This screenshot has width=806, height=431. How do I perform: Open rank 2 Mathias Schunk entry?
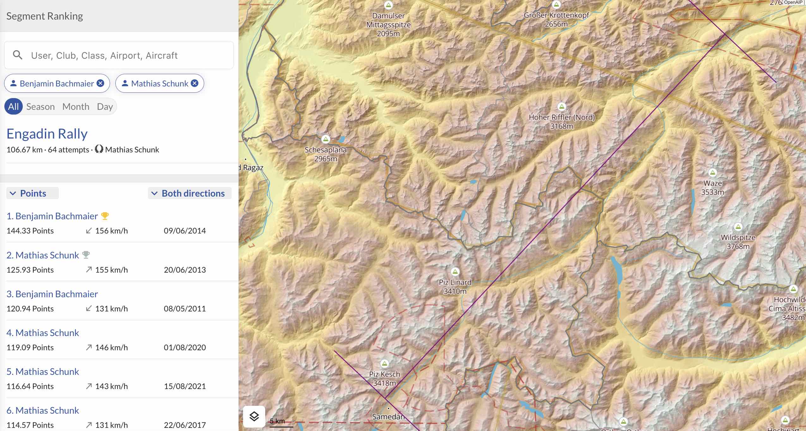click(43, 255)
